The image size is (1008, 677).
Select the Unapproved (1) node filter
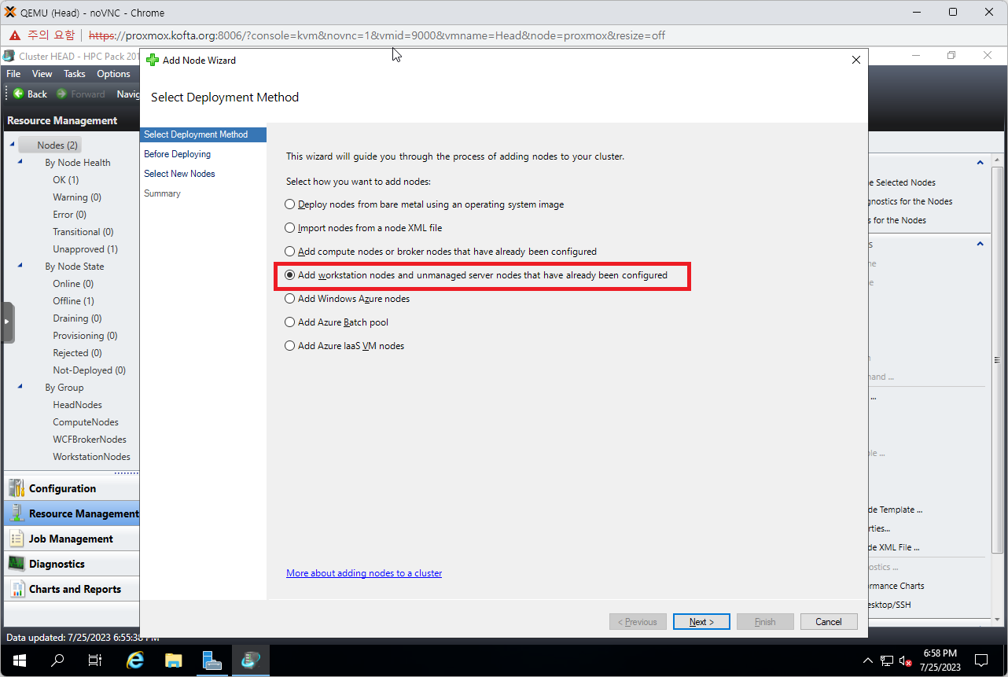pos(85,249)
